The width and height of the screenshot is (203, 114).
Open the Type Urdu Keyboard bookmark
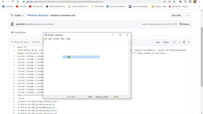point(139,6)
